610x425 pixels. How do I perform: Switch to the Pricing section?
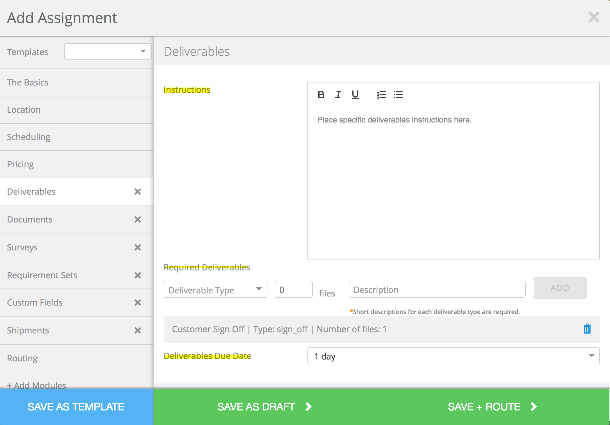[x=21, y=164]
